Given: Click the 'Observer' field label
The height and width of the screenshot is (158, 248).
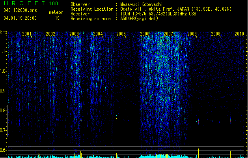Looking at the screenshot, I should (80, 4).
